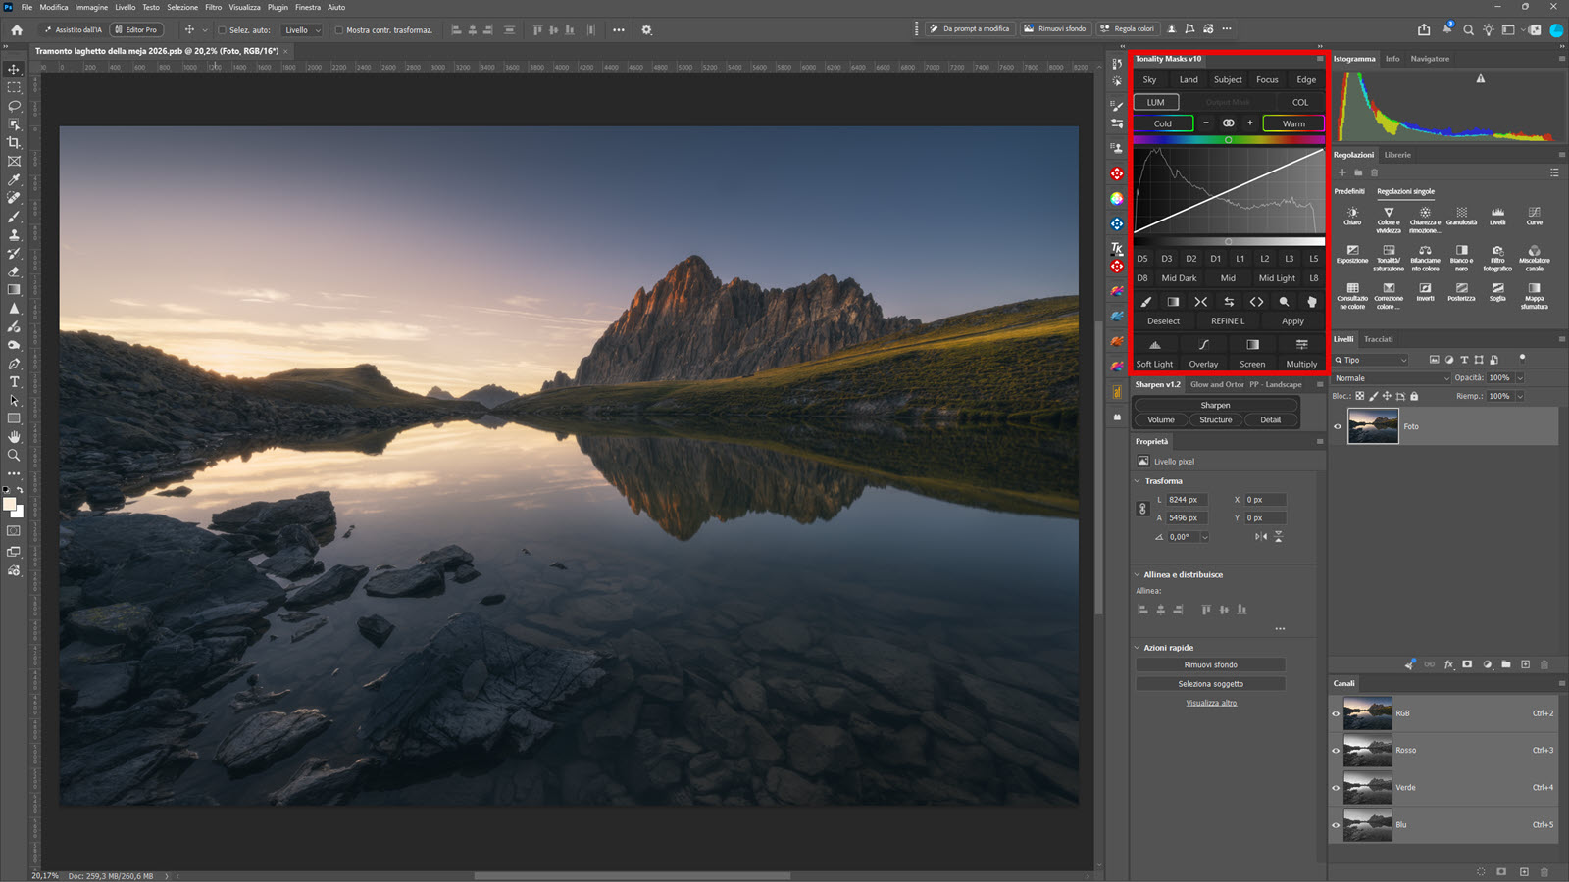Choose the Eraser tool
This screenshot has width=1569, height=882.
click(x=14, y=271)
